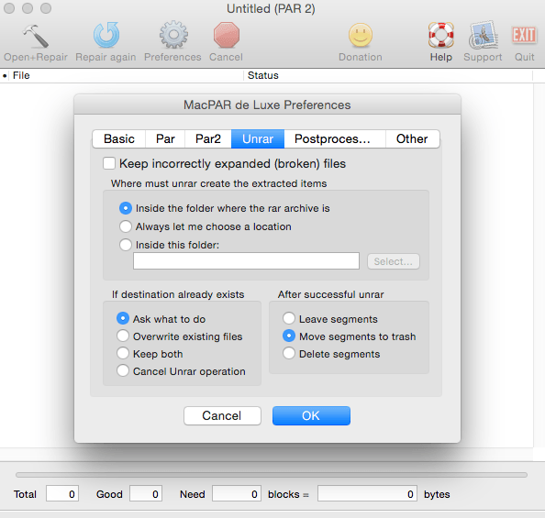Select the Leave segments radio button
This screenshot has width=545, height=518.
click(x=289, y=318)
